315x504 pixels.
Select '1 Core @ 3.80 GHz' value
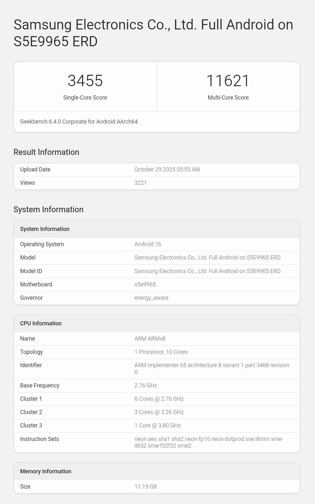(x=158, y=425)
